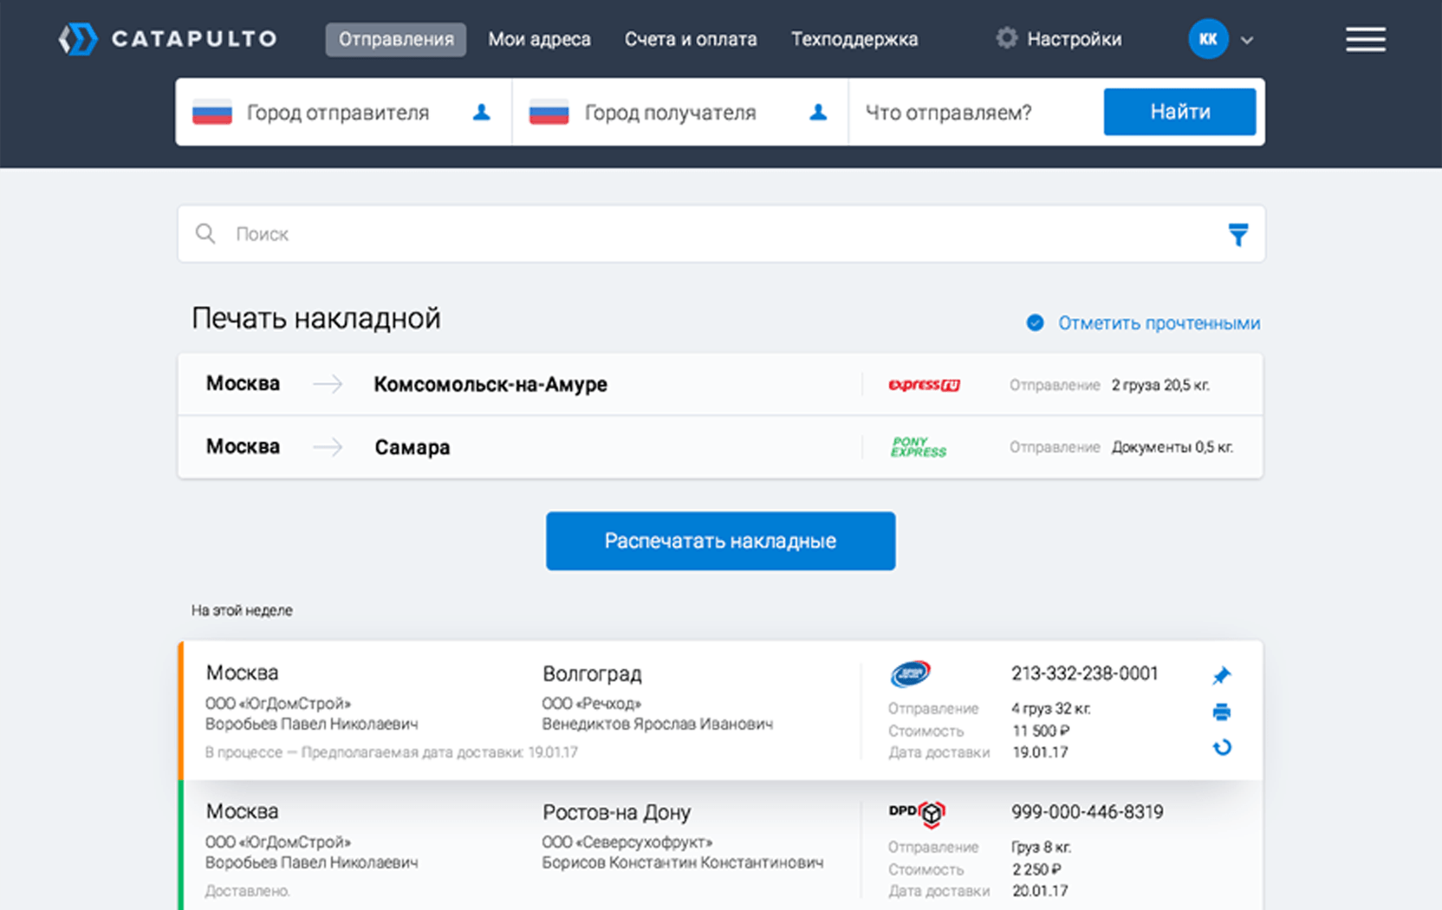Go to Мои адреса

(539, 39)
